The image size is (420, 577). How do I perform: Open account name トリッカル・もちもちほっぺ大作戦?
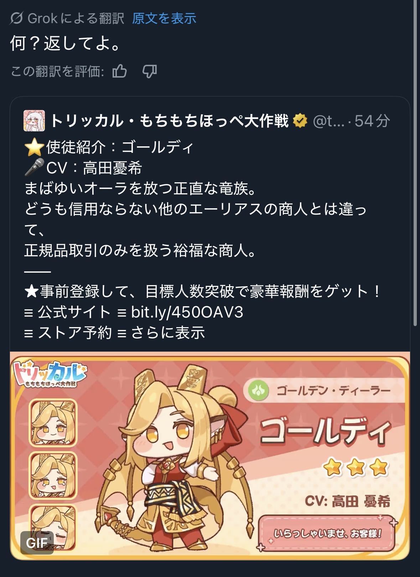click(169, 121)
